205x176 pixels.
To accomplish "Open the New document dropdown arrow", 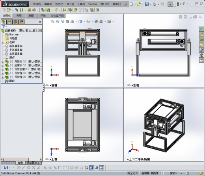I will click(135, 4).
